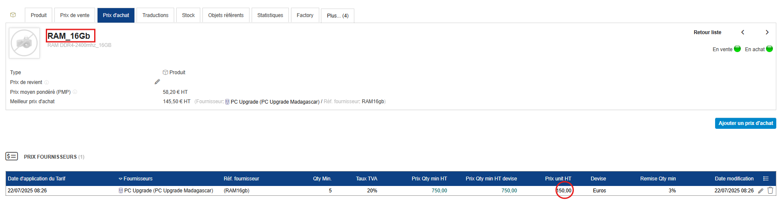Toggle the En achat status indicator

coord(769,49)
